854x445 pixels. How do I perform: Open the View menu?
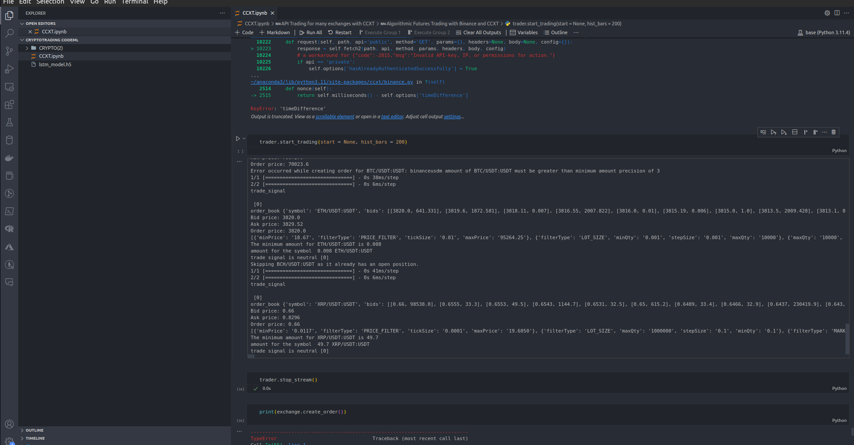(x=77, y=2)
